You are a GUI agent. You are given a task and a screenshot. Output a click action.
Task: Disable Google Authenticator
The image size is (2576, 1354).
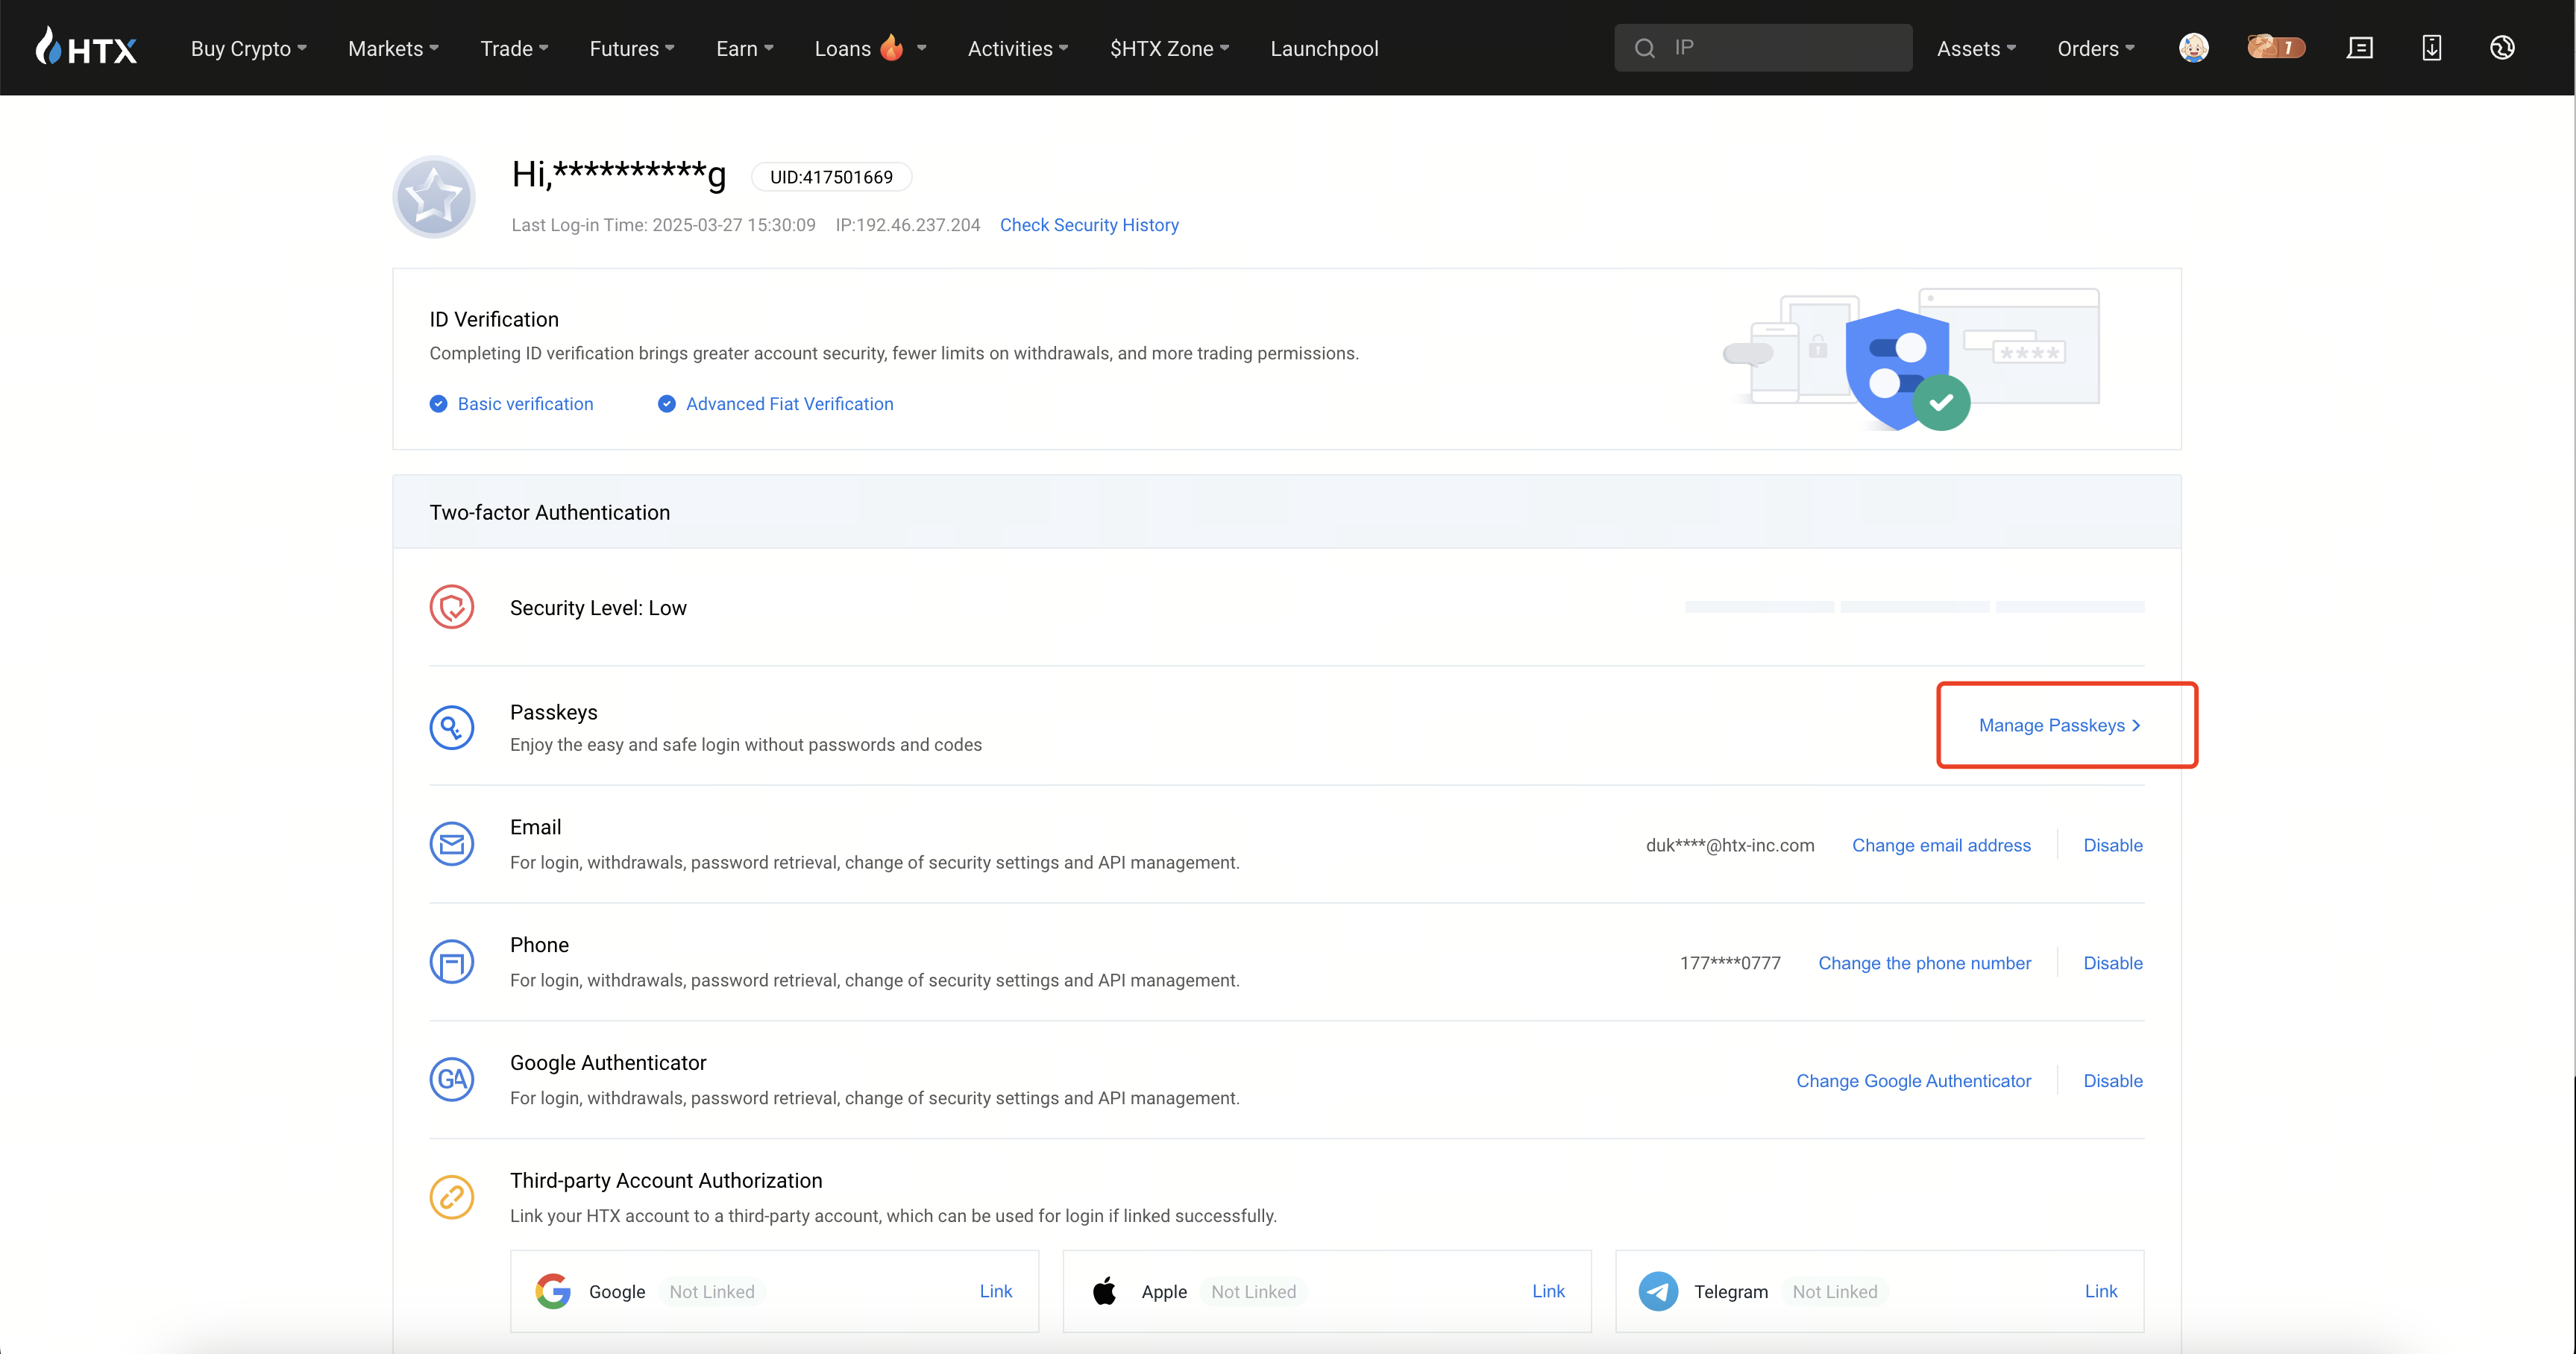(2112, 1081)
